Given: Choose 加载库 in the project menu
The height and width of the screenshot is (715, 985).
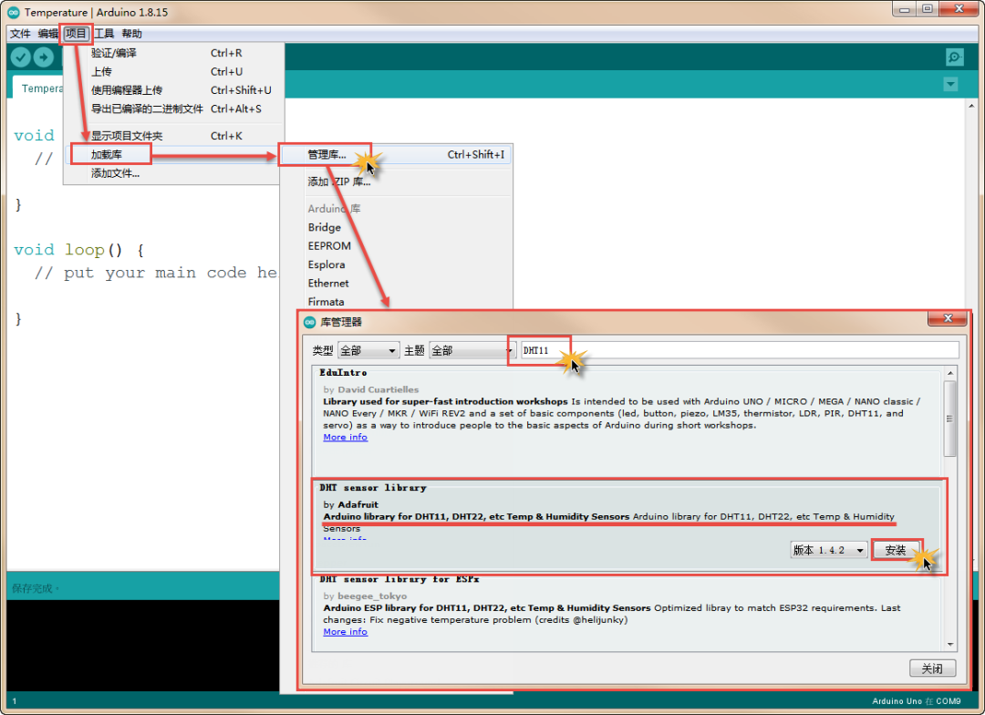Looking at the screenshot, I should [x=108, y=155].
